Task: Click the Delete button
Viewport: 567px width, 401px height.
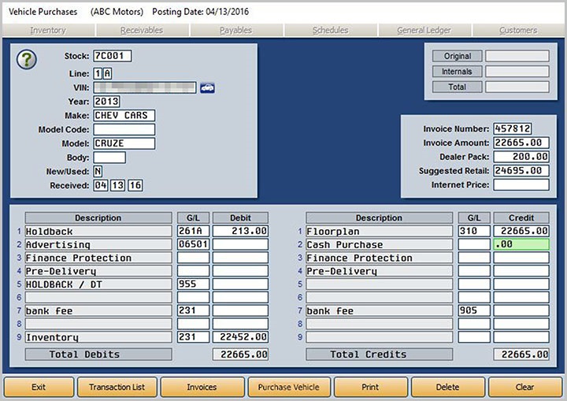Action: (448, 388)
